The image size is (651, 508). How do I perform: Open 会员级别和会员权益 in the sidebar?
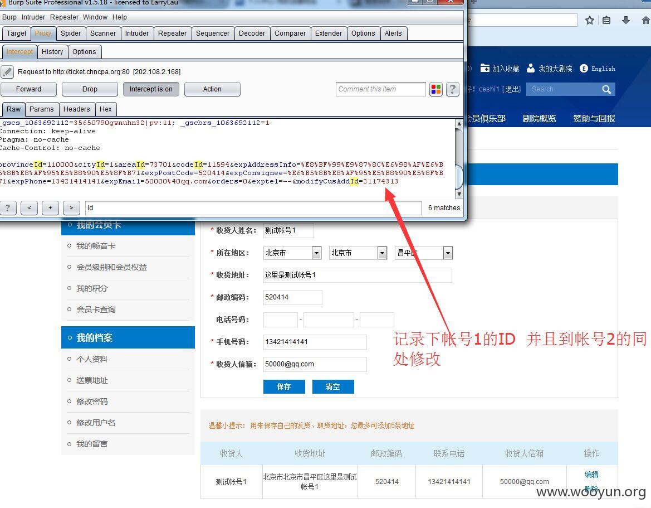tap(112, 267)
